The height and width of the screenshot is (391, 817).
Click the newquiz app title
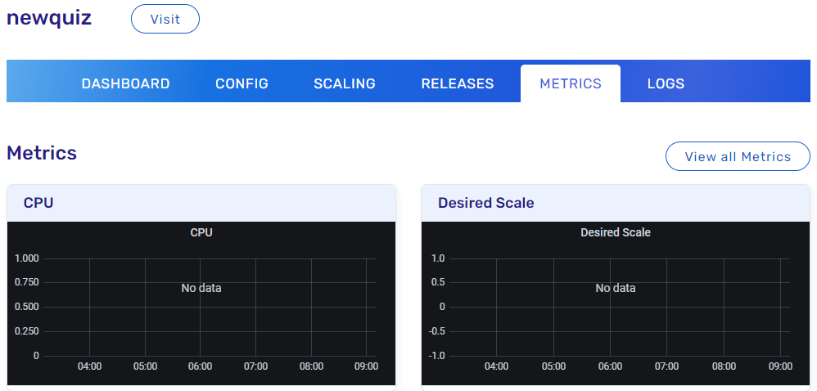49,18
